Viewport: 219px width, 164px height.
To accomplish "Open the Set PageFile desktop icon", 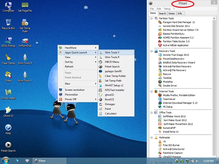I will (x=25, y=7).
